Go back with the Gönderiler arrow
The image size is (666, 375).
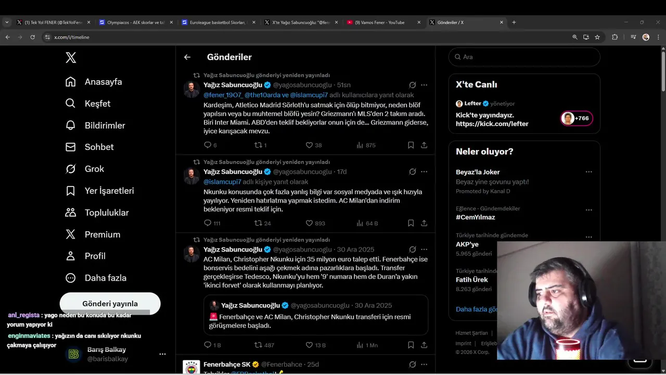coord(187,57)
